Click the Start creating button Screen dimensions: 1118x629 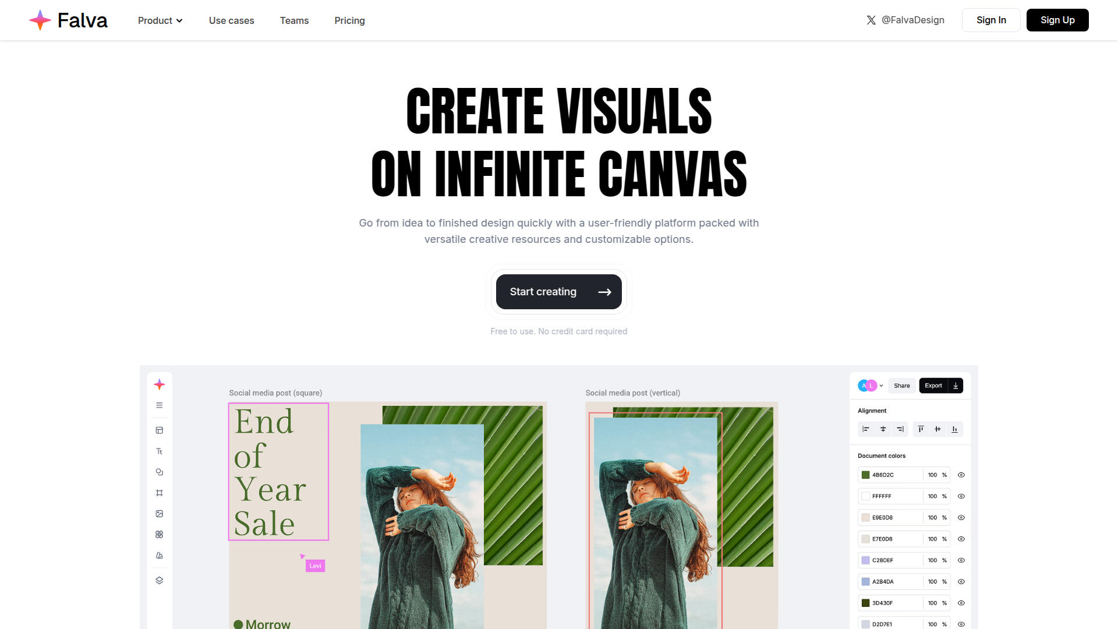[x=558, y=292]
